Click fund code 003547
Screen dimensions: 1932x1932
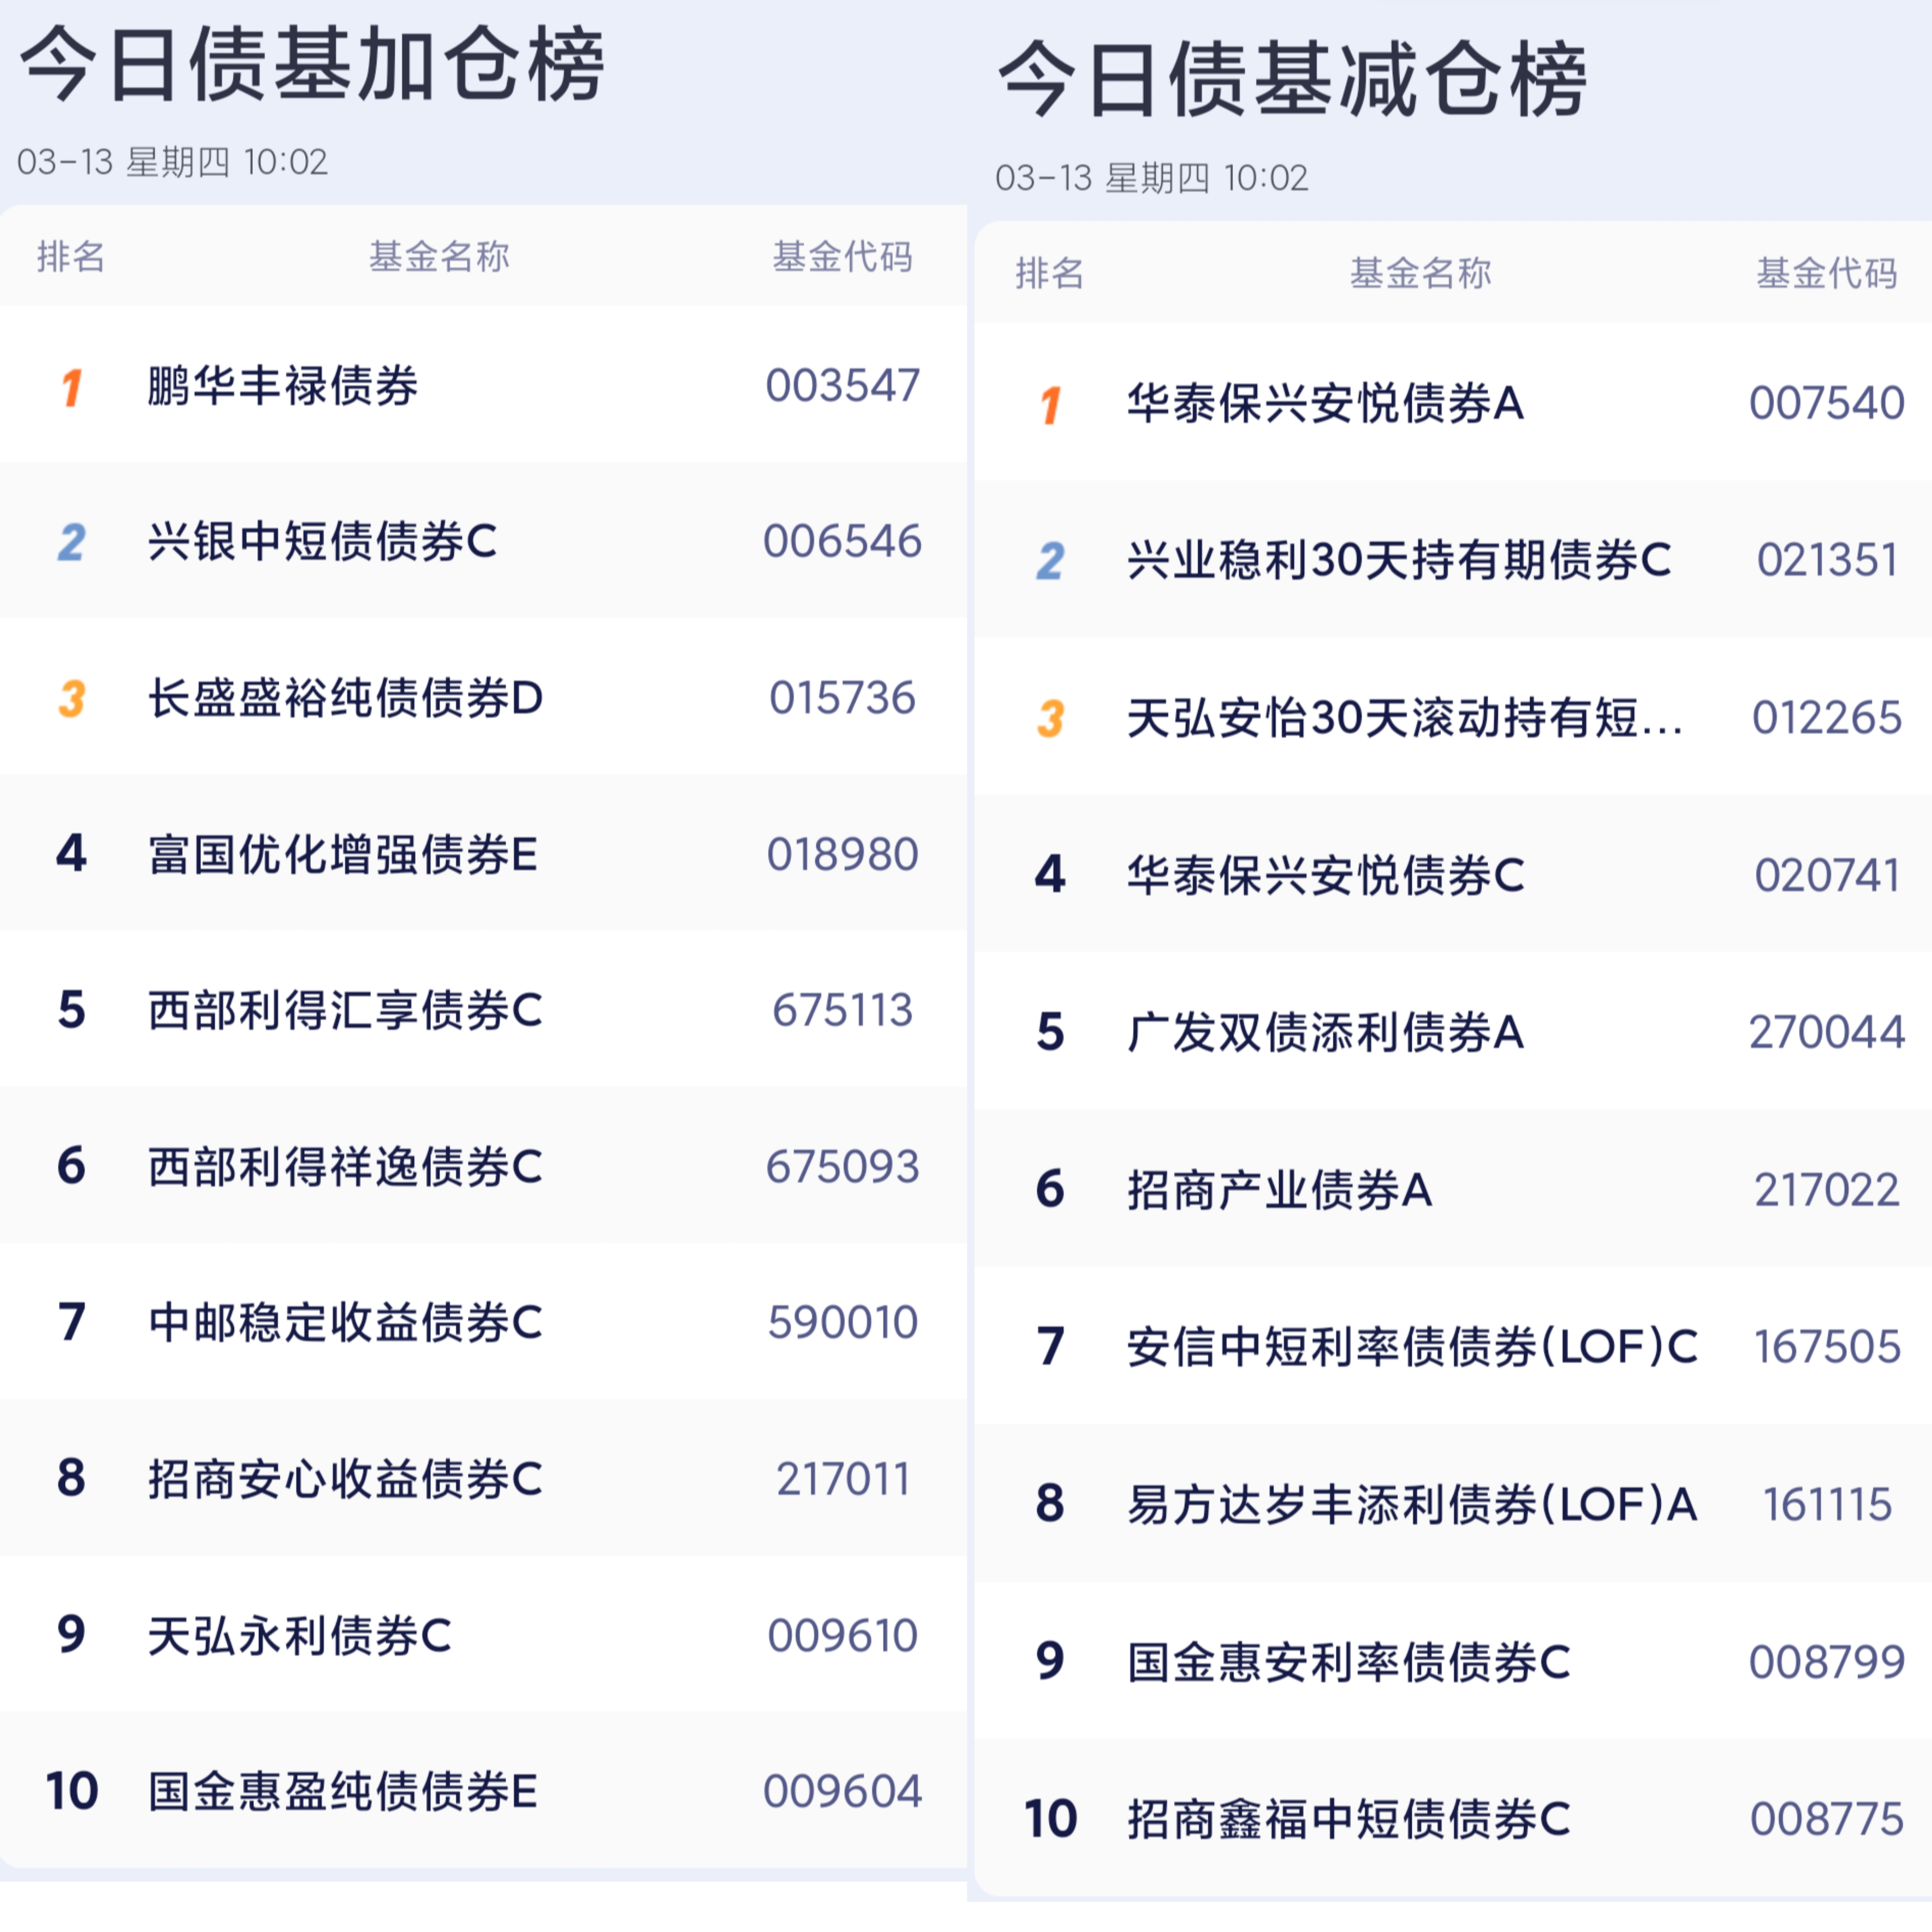tap(842, 386)
